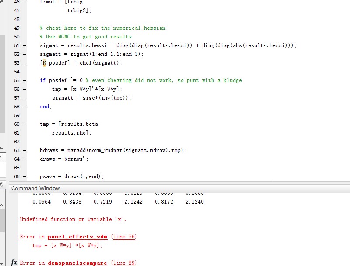Click the left scrollbar thumb beside the code
Screen dimensions: 350x266
(2, 79)
